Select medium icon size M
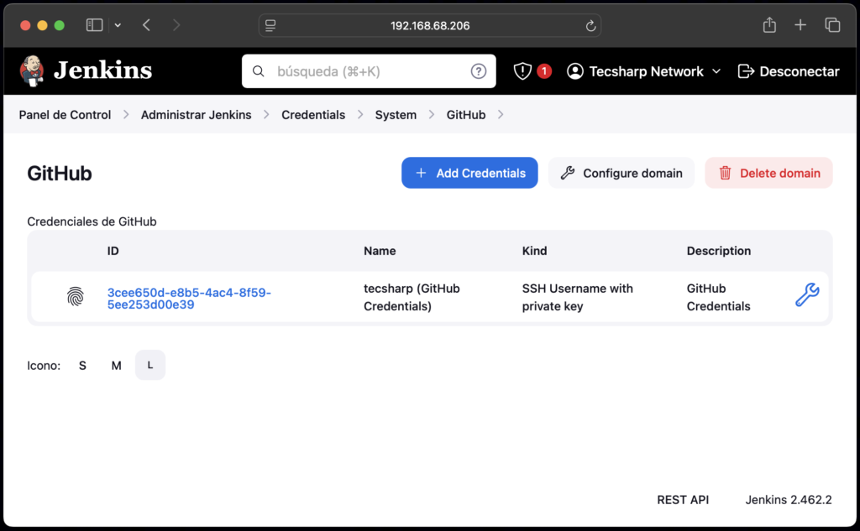The height and width of the screenshot is (531, 860). (116, 366)
